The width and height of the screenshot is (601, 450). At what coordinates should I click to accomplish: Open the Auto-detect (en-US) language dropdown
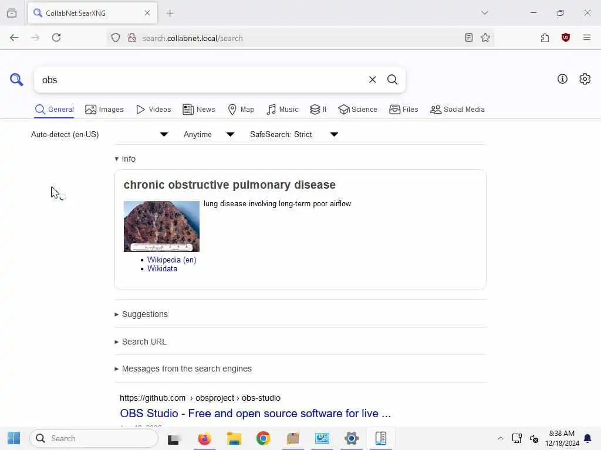(100, 134)
